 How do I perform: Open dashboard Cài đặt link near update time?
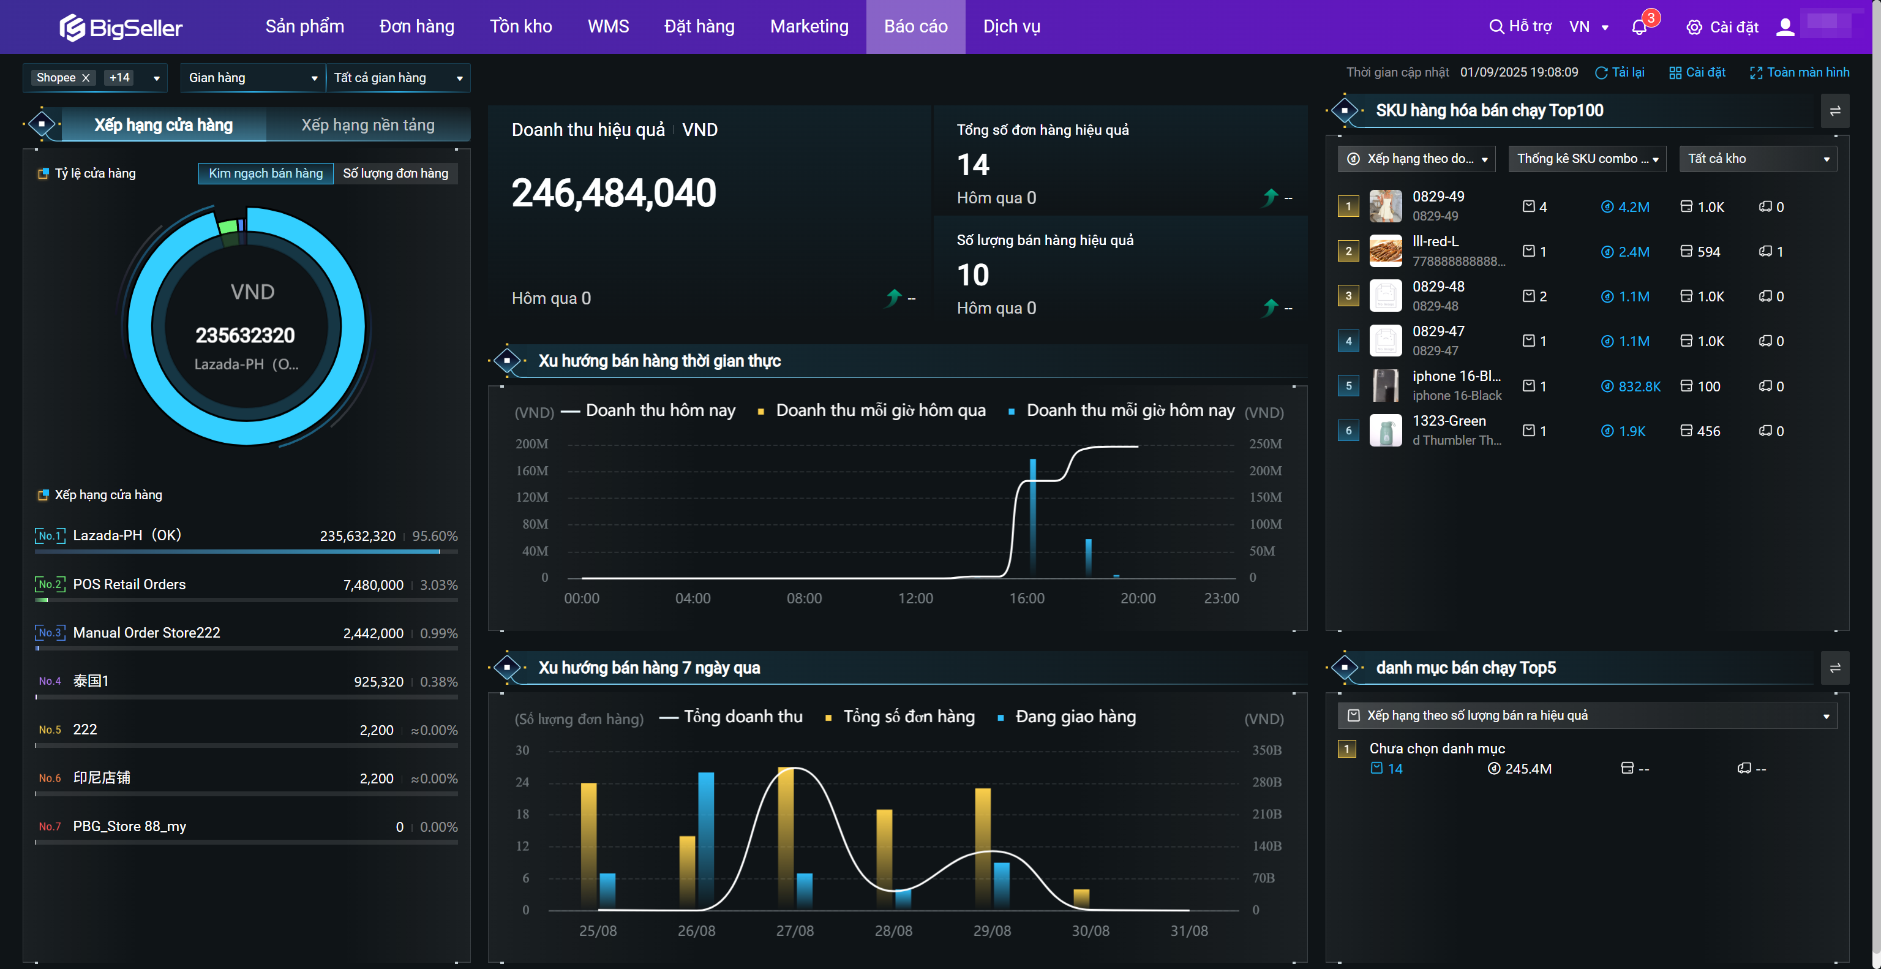point(1697,72)
